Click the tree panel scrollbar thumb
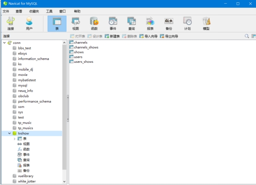The width and height of the screenshot is (256, 185). pos(64,107)
